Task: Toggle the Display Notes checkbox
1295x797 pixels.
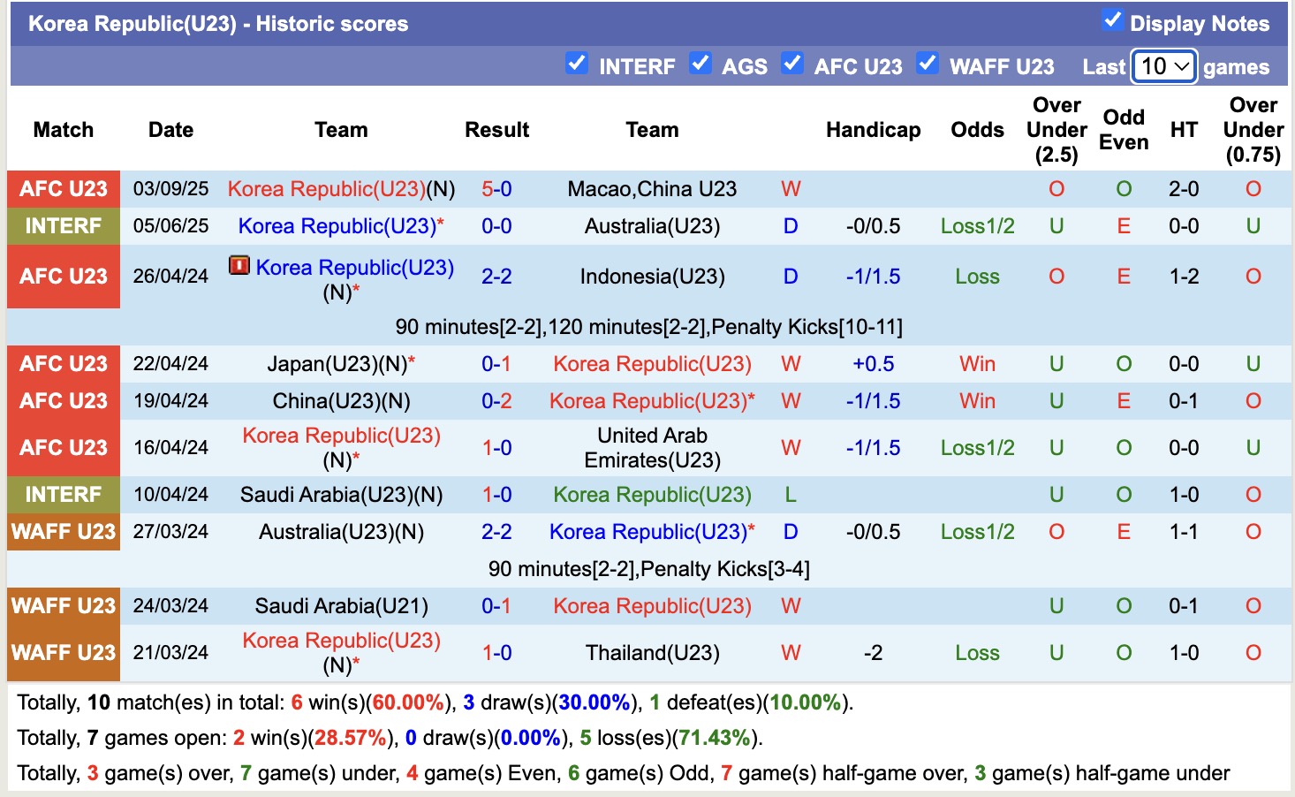Action: 1112,20
